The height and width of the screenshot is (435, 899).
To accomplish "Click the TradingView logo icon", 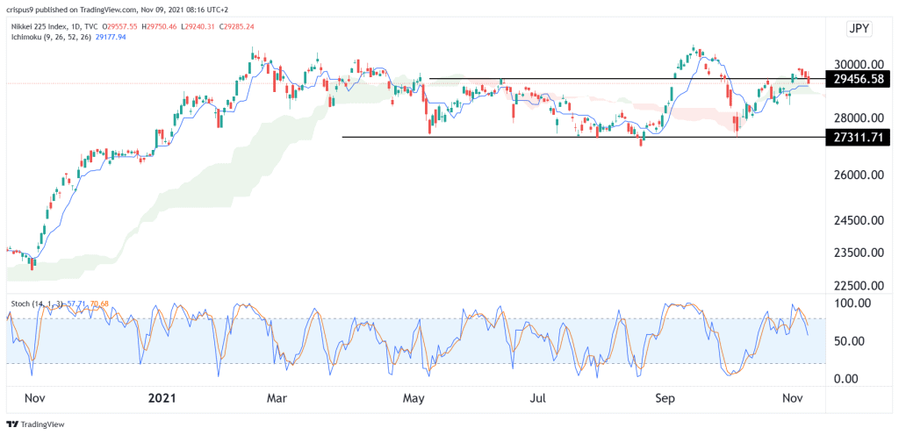I will 12,424.
